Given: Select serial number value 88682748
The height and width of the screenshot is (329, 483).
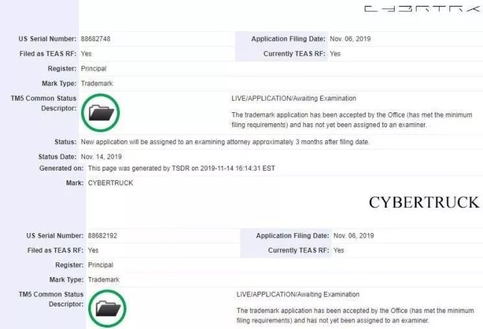Looking at the screenshot, I should coord(95,39).
